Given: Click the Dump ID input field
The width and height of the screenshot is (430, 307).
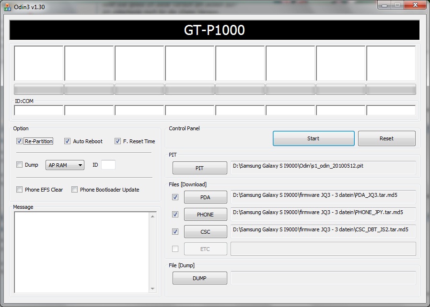Looking at the screenshot, I should [x=108, y=165].
